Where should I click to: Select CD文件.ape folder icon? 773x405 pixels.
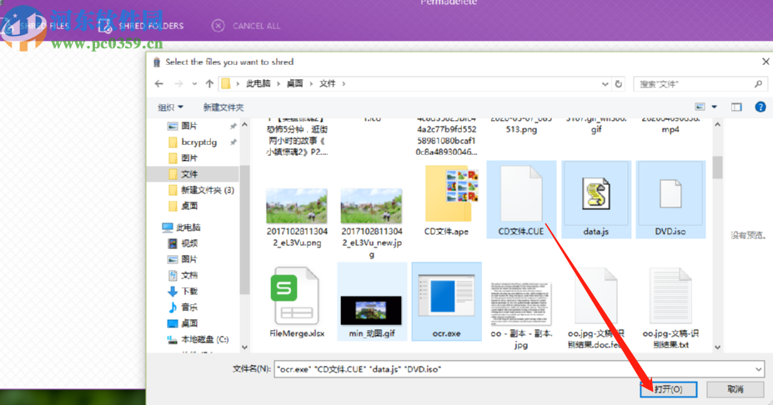pos(452,194)
